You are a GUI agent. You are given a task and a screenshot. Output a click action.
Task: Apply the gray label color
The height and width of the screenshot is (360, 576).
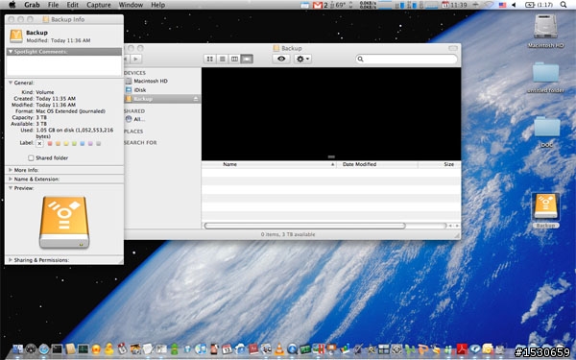coord(99,143)
